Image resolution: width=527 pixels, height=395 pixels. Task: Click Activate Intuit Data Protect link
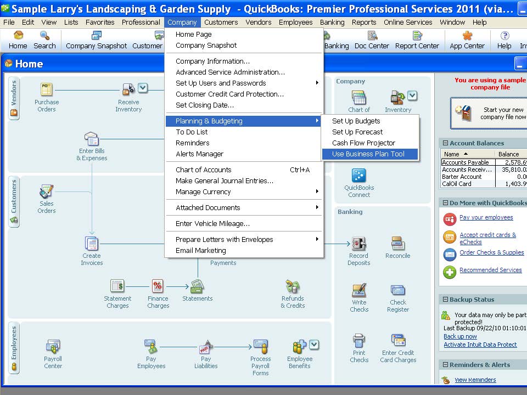coord(480,345)
